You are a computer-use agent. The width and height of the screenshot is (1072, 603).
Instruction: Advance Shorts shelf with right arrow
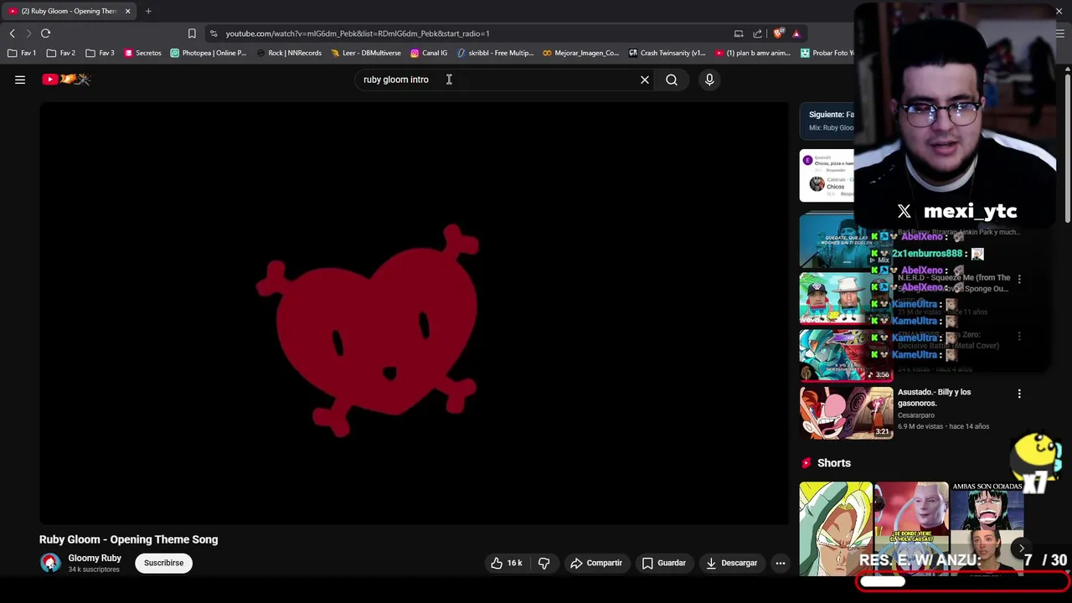coord(1021,549)
